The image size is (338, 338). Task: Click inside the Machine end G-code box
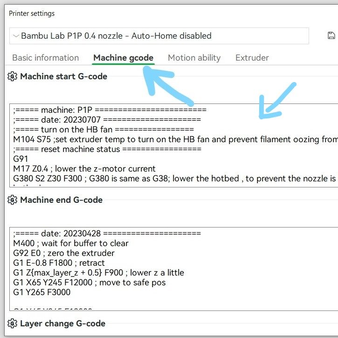pyautogui.click(x=174, y=269)
